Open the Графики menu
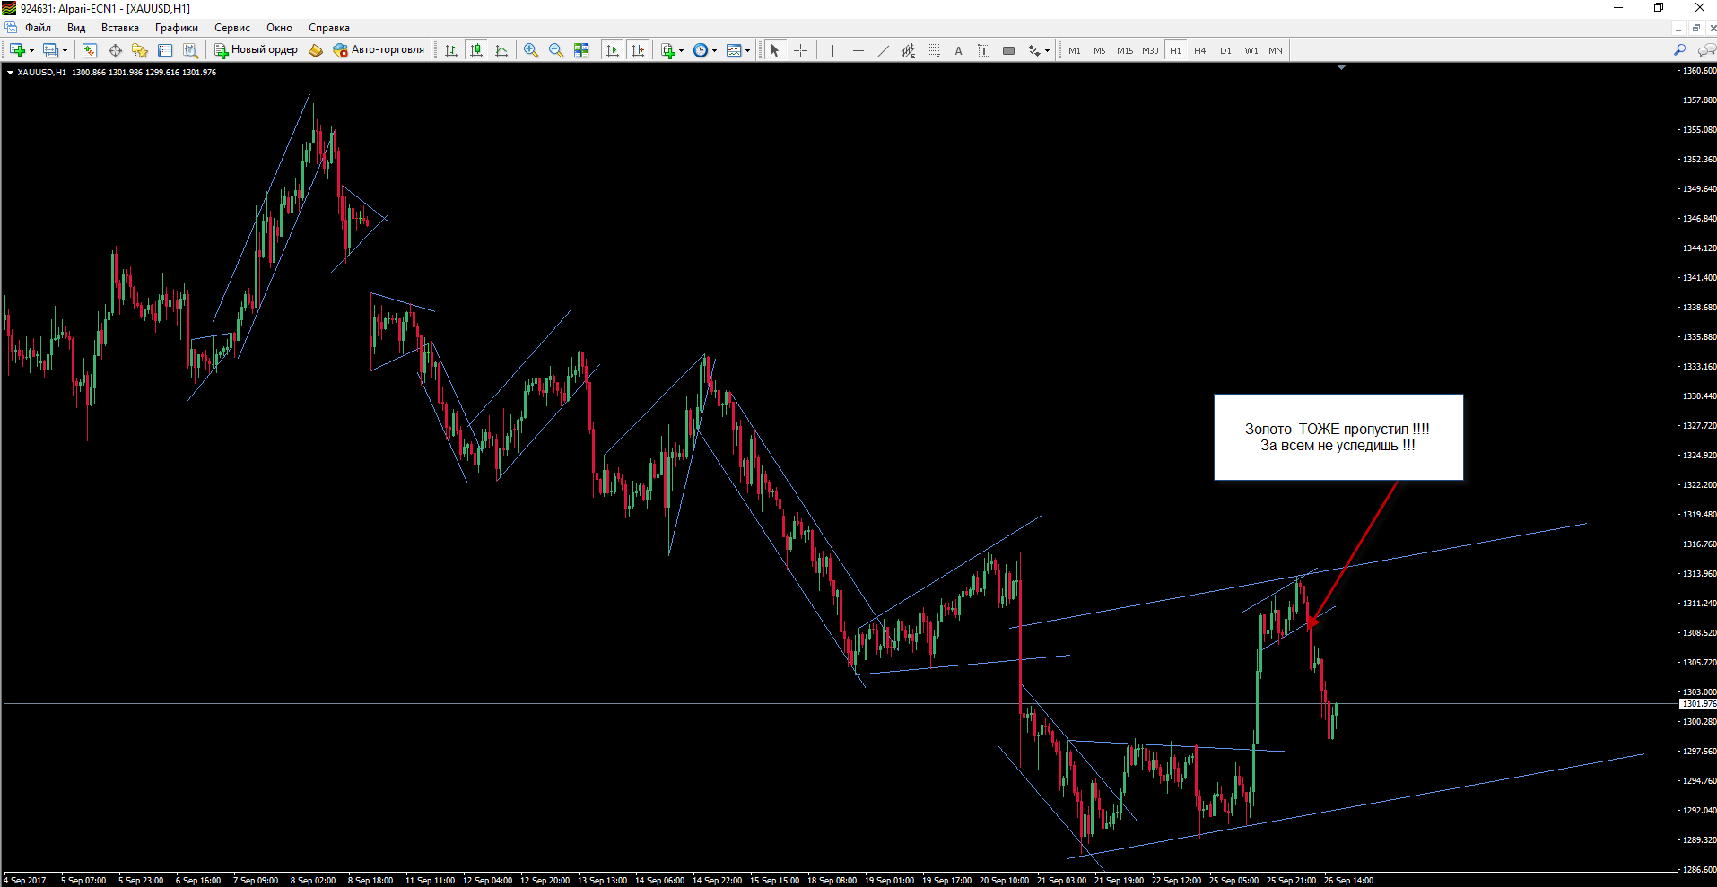The image size is (1717, 887). pyautogui.click(x=177, y=28)
